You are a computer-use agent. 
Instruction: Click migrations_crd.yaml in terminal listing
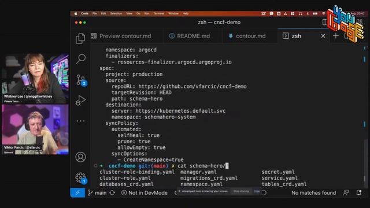209,178
